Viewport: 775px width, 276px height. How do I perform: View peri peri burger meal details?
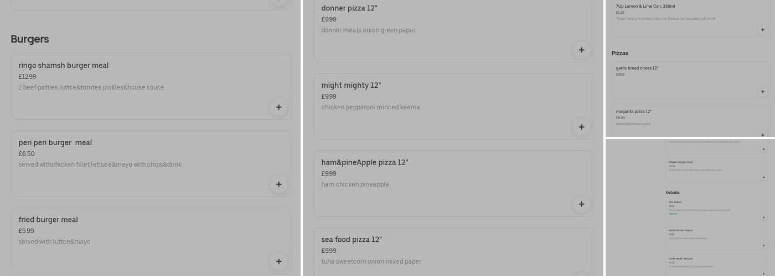pos(55,143)
